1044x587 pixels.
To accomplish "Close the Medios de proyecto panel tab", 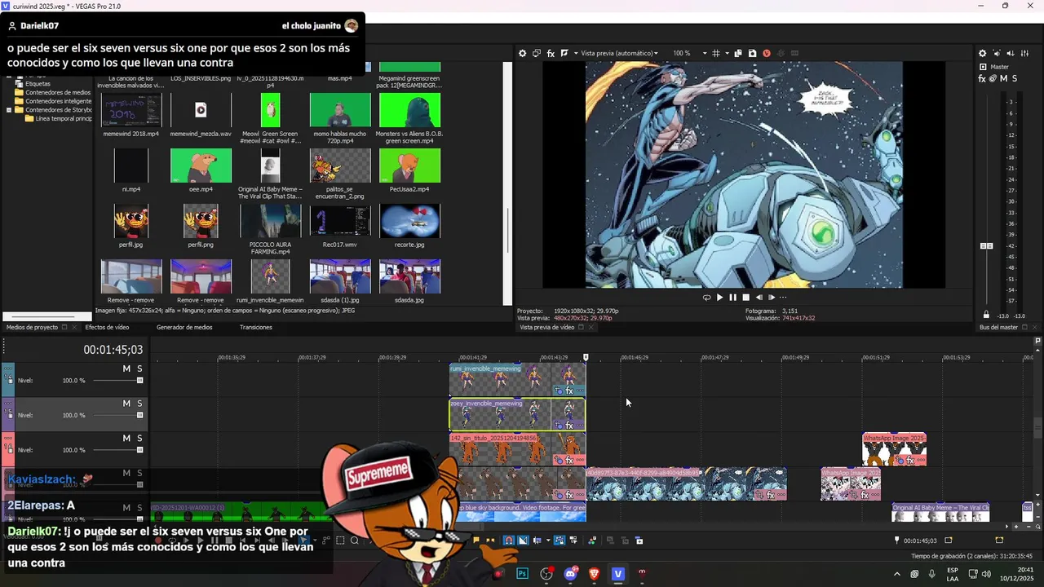I will (x=75, y=327).
